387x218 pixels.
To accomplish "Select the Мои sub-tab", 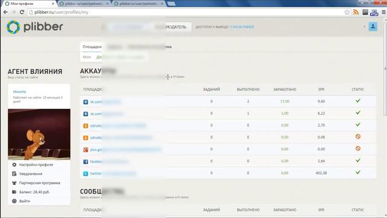I will (86, 57).
